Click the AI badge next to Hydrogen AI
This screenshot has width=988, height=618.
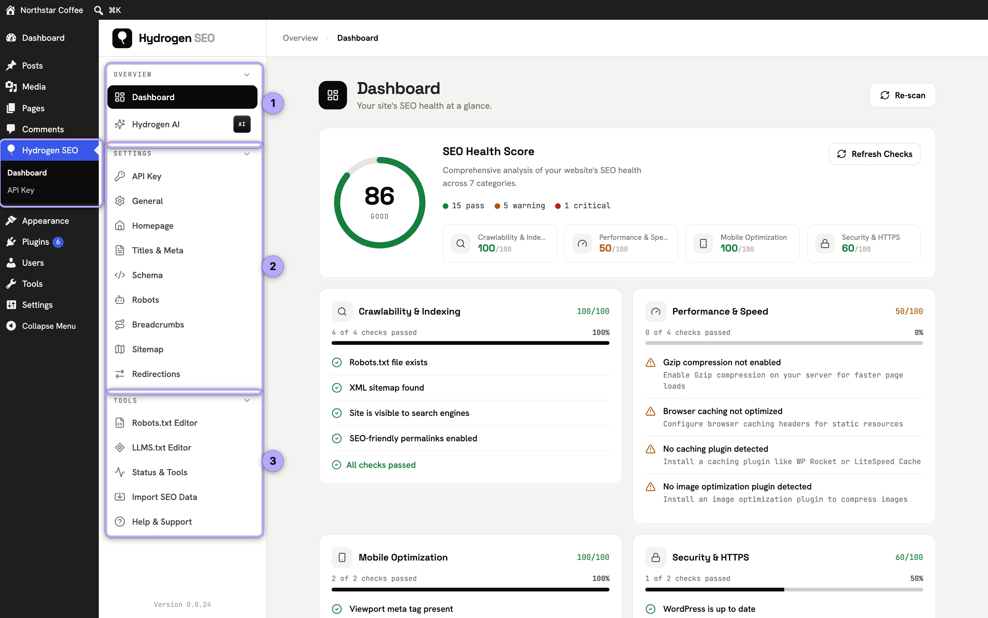pos(242,124)
